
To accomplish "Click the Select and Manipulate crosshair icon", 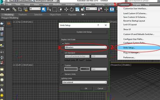I will click(x=106, y=9).
